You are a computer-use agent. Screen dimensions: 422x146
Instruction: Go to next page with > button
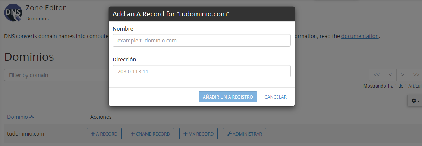(402, 75)
